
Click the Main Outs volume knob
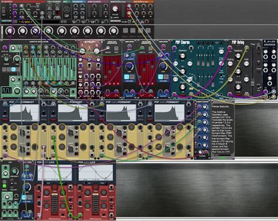115,9
